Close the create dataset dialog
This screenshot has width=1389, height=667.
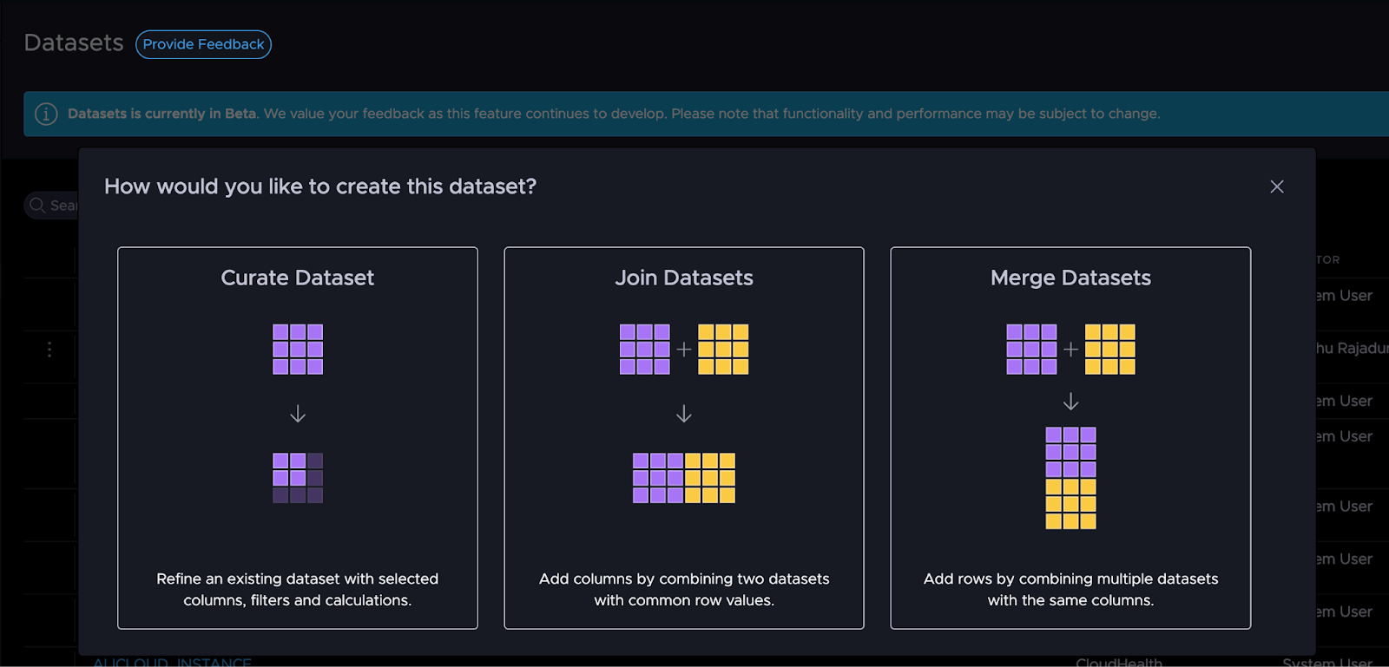tap(1276, 186)
